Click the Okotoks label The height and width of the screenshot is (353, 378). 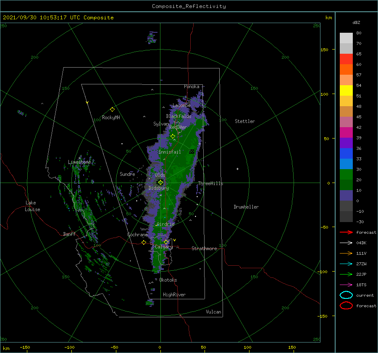pyautogui.click(x=168, y=280)
